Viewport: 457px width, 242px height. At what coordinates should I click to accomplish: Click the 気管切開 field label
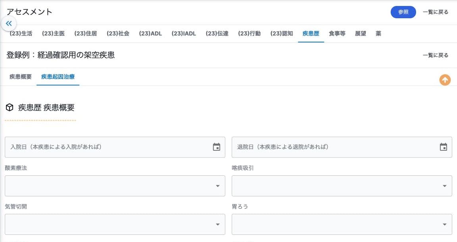click(16, 206)
